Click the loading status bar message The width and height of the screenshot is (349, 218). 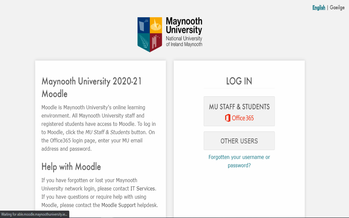click(35, 214)
